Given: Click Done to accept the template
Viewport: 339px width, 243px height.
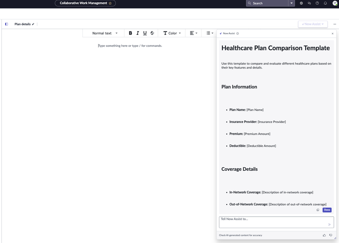Looking at the screenshot, I should click(x=327, y=210).
